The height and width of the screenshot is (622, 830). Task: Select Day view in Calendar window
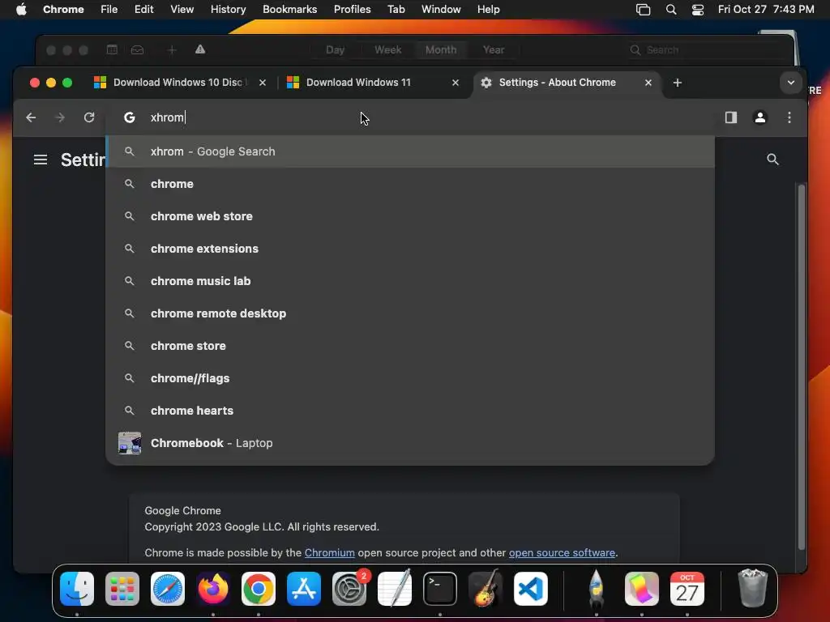point(335,49)
